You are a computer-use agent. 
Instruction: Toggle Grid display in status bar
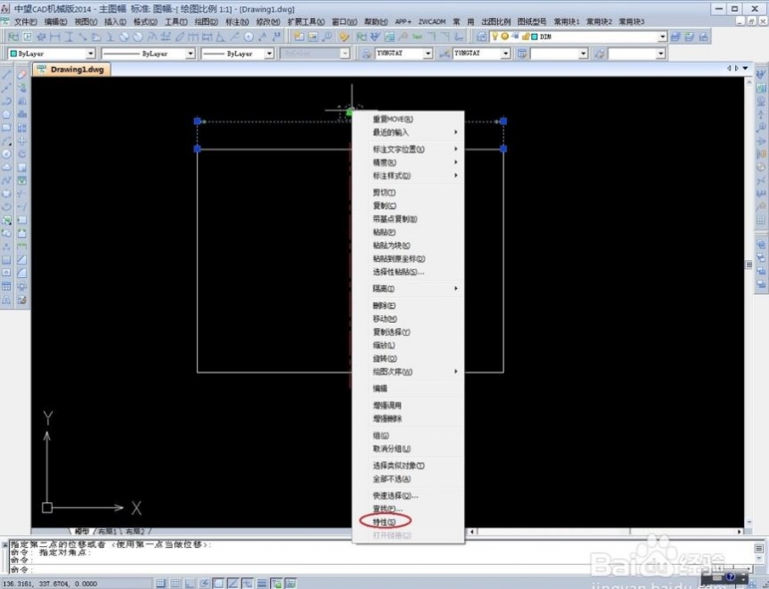(175, 583)
